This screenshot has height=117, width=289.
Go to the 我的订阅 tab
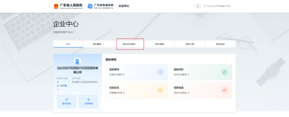(190, 44)
